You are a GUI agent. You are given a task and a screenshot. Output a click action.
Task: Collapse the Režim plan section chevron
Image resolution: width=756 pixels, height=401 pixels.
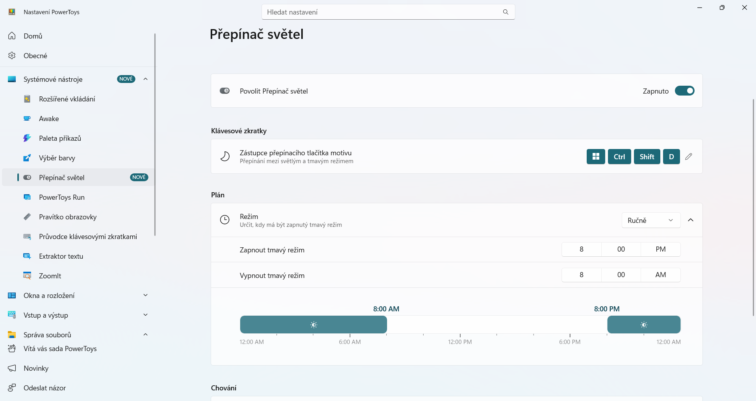click(x=691, y=220)
